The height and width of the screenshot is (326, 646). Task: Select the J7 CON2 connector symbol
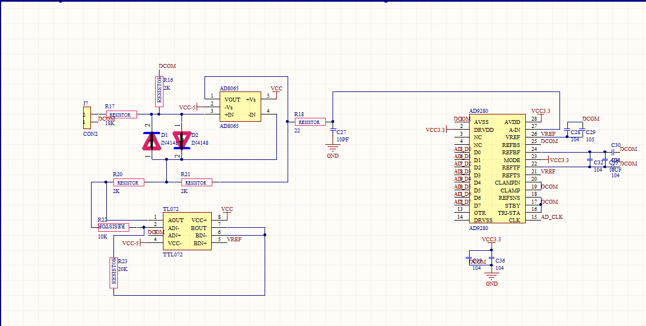pyautogui.click(x=87, y=118)
